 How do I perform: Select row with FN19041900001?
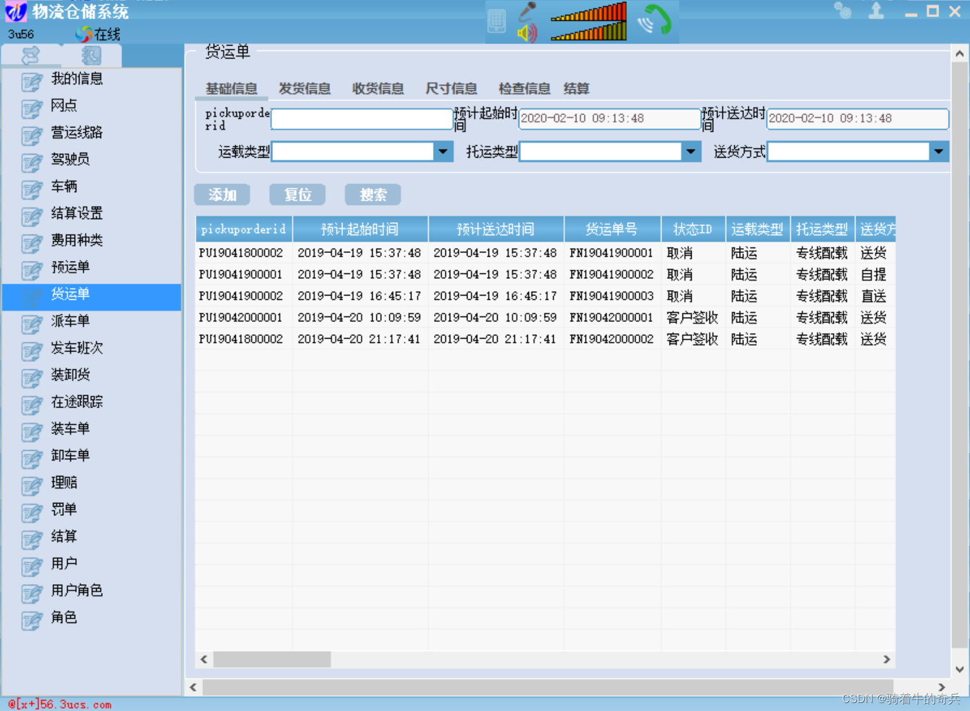pos(545,253)
